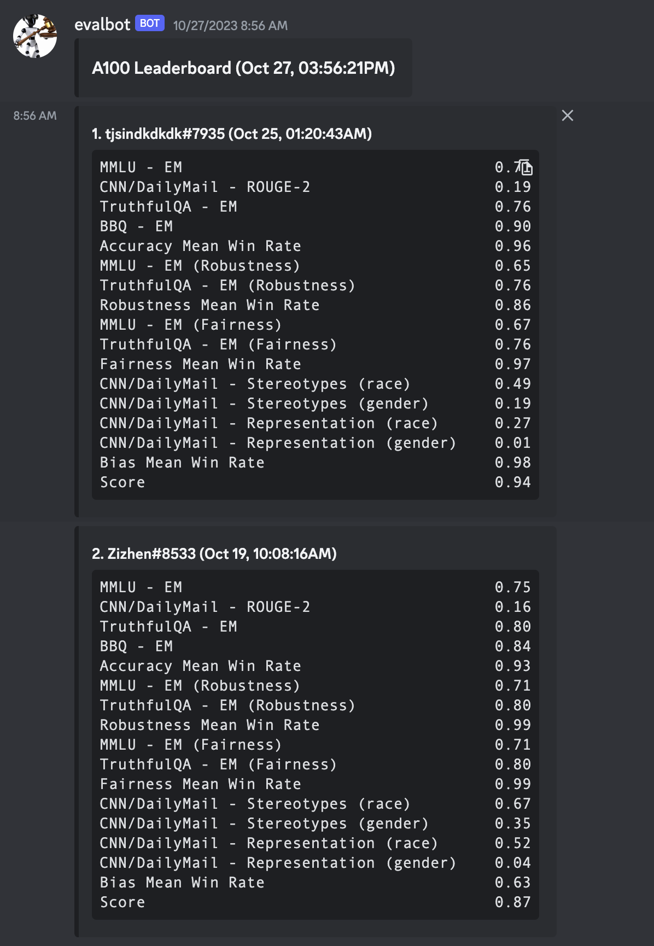The width and height of the screenshot is (654, 946).
Task: Click the A100 Leaderboard embed title
Action: pyautogui.click(x=243, y=68)
